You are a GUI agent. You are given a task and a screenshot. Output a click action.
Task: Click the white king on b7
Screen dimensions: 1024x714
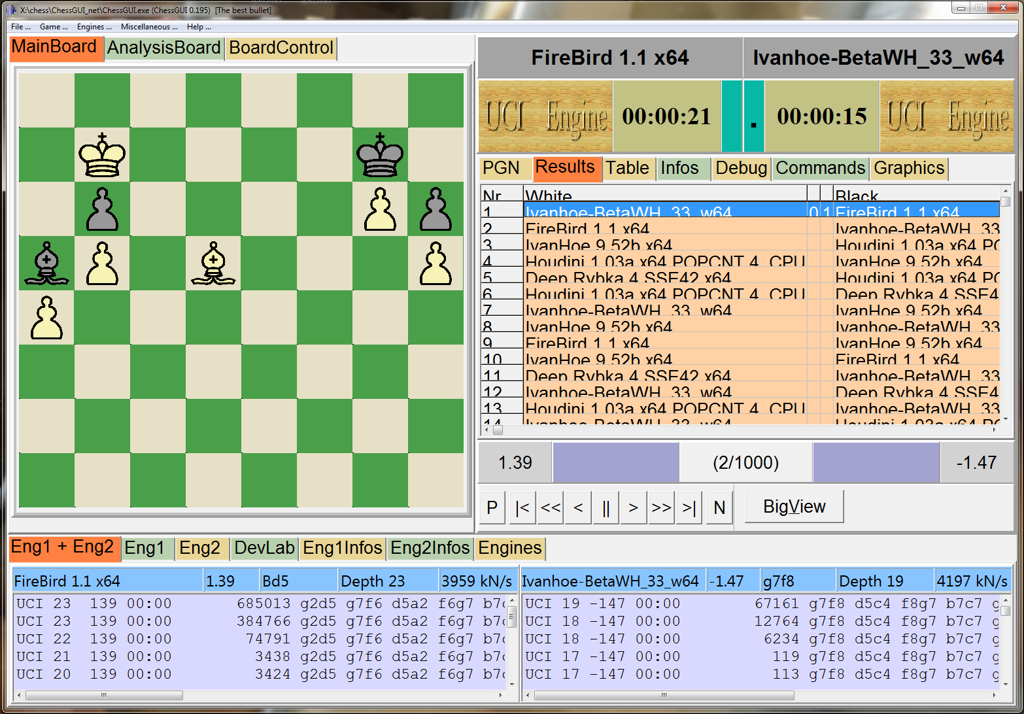[x=102, y=155]
